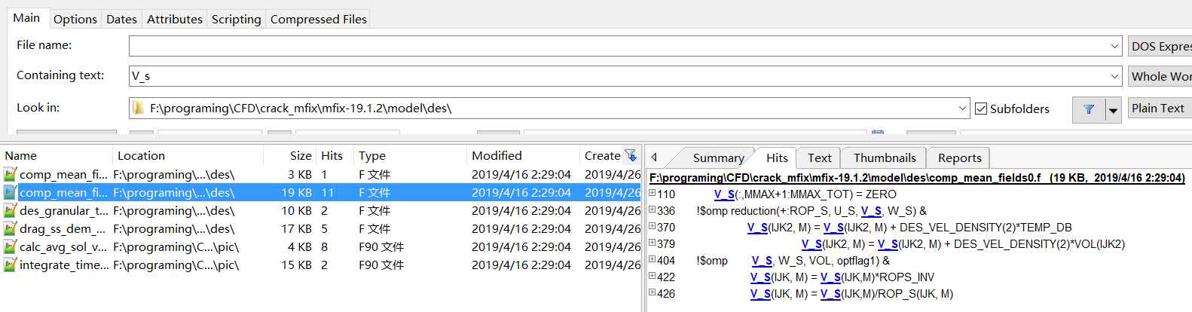1192x312 pixels.
Task: Click the folder icon in the Look in field
Action: point(139,109)
